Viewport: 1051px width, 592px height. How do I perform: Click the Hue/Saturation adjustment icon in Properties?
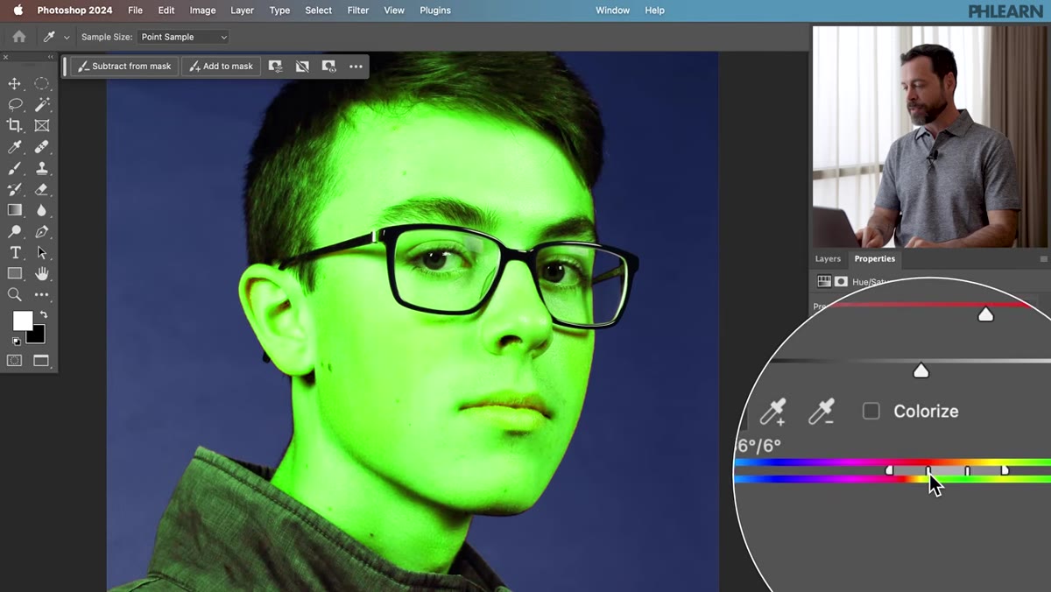pos(823,282)
